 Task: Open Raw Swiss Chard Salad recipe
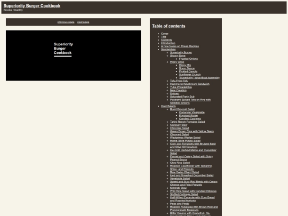click(185, 172)
